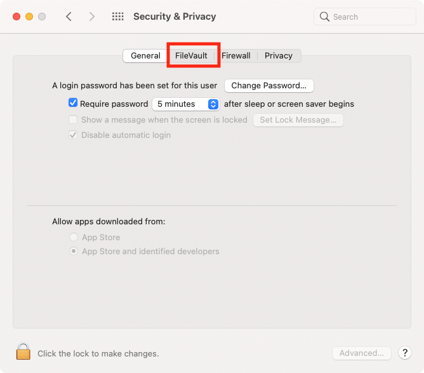Show all preferences via the grid icon
The height and width of the screenshot is (373, 424).
tap(118, 17)
